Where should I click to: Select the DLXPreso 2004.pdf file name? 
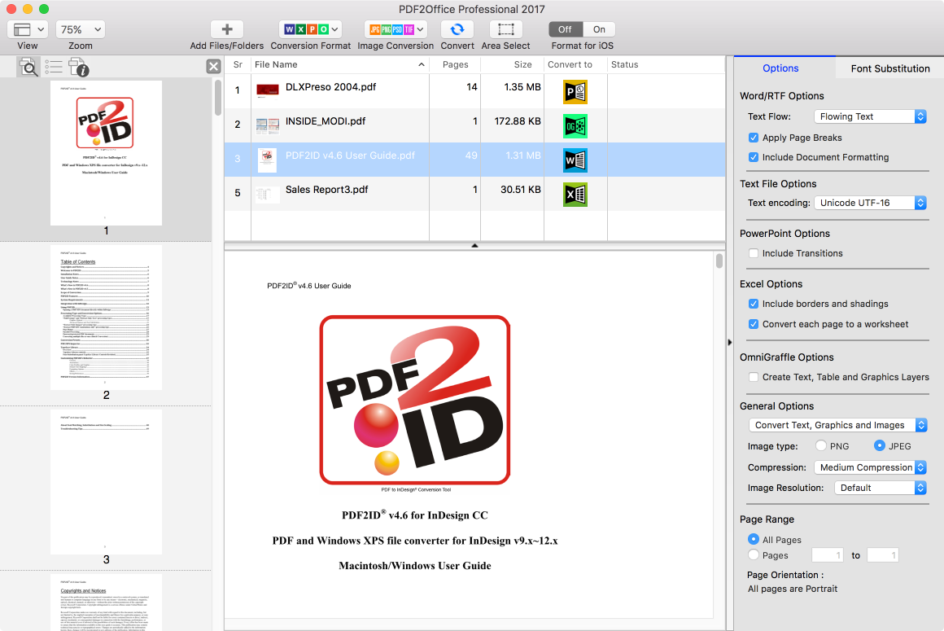(330, 86)
